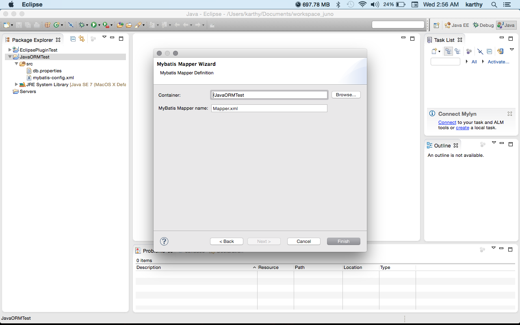Click the Open Task folder toolbar icon

tap(129, 25)
